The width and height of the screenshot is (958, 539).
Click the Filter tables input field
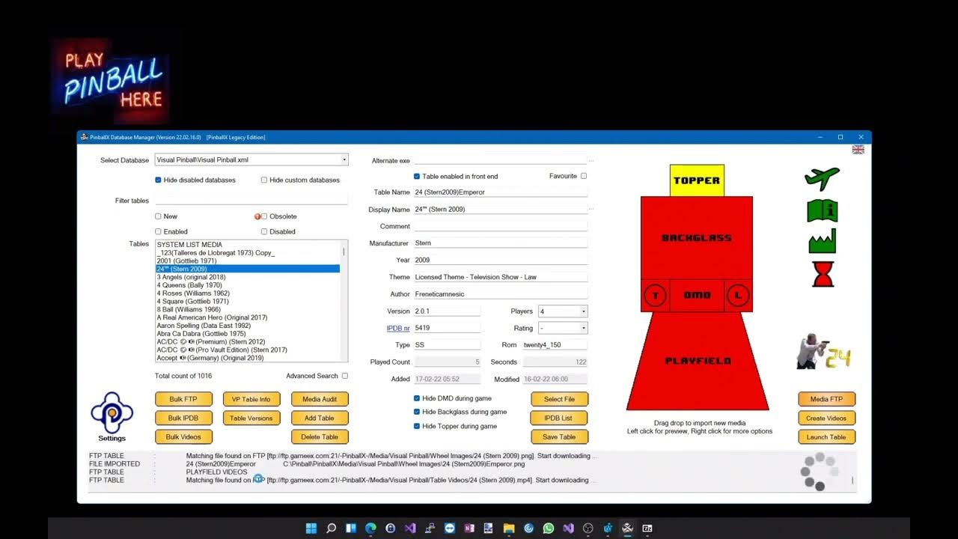coord(251,200)
